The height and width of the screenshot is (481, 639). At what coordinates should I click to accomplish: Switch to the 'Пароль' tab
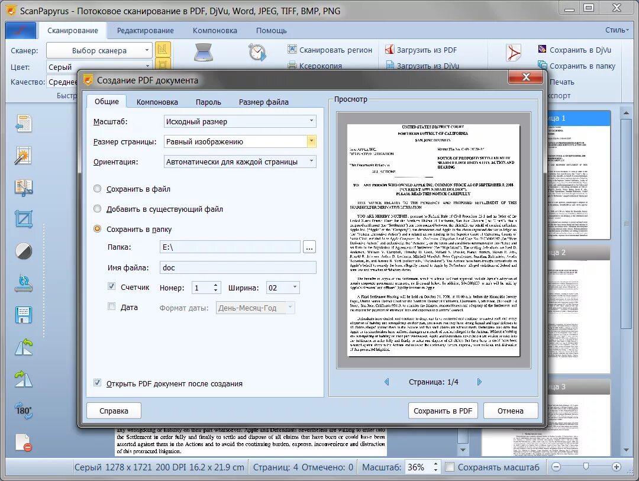point(208,102)
